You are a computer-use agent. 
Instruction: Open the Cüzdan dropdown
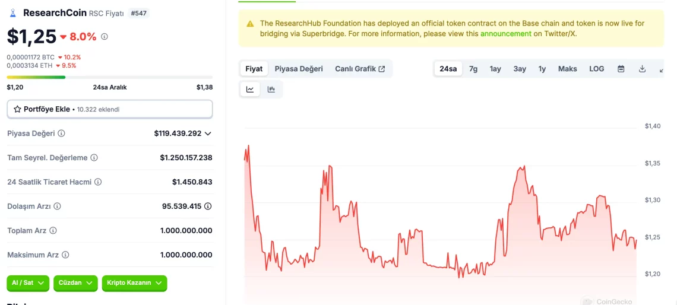75,283
